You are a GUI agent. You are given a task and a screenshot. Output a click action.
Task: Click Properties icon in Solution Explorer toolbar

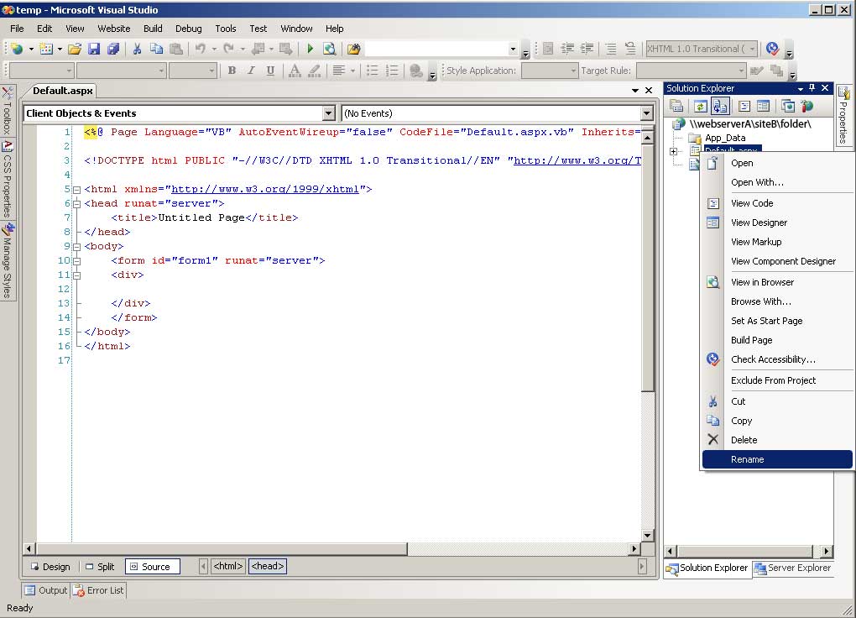[x=676, y=106]
